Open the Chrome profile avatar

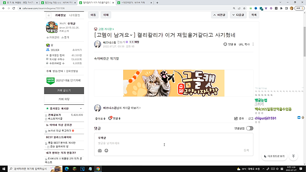(x=291, y=8)
